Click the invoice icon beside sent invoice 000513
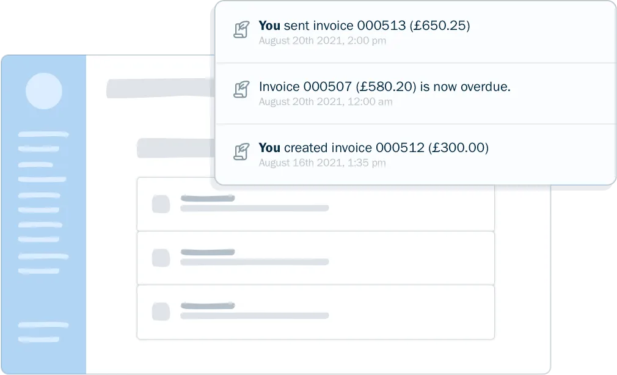This screenshot has height=375, width=617. point(241,29)
